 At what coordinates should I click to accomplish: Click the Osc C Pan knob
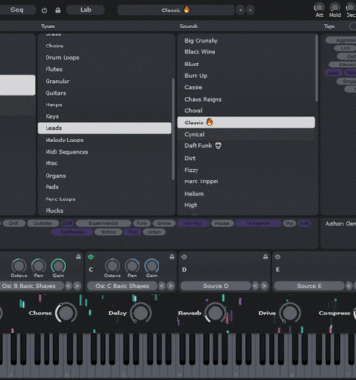point(132,266)
